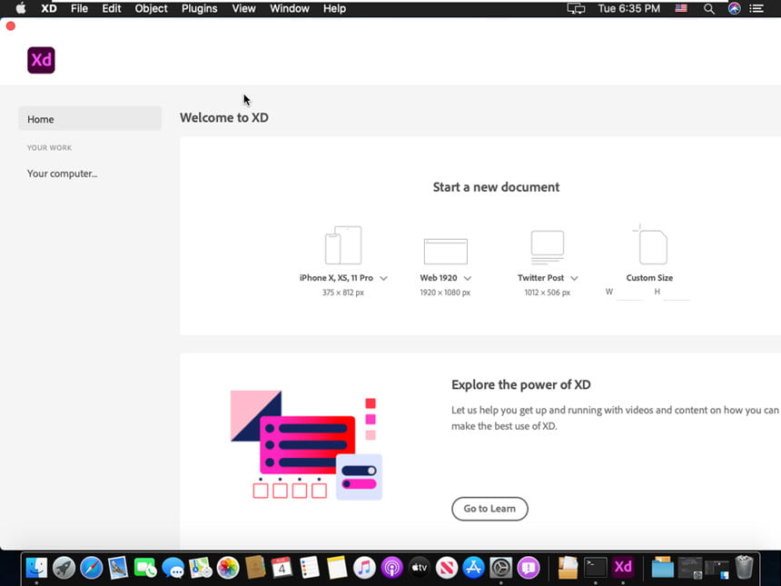Open App Store from the Dock
This screenshot has width=781, height=586.
pyautogui.click(x=474, y=568)
